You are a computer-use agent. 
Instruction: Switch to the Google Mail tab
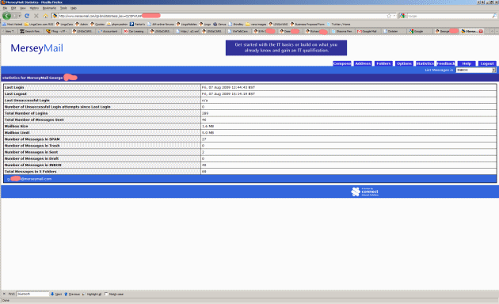[x=368, y=31]
